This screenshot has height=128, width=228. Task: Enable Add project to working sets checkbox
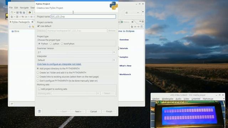point(39,89)
